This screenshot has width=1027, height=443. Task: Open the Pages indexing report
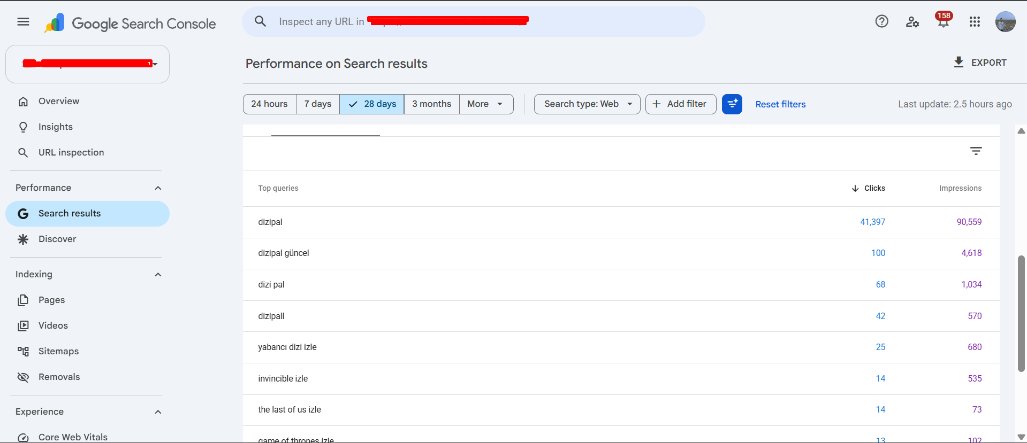pos(87,300)
